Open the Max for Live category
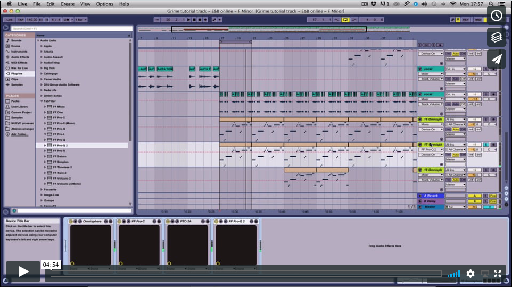 pos(19,68)
